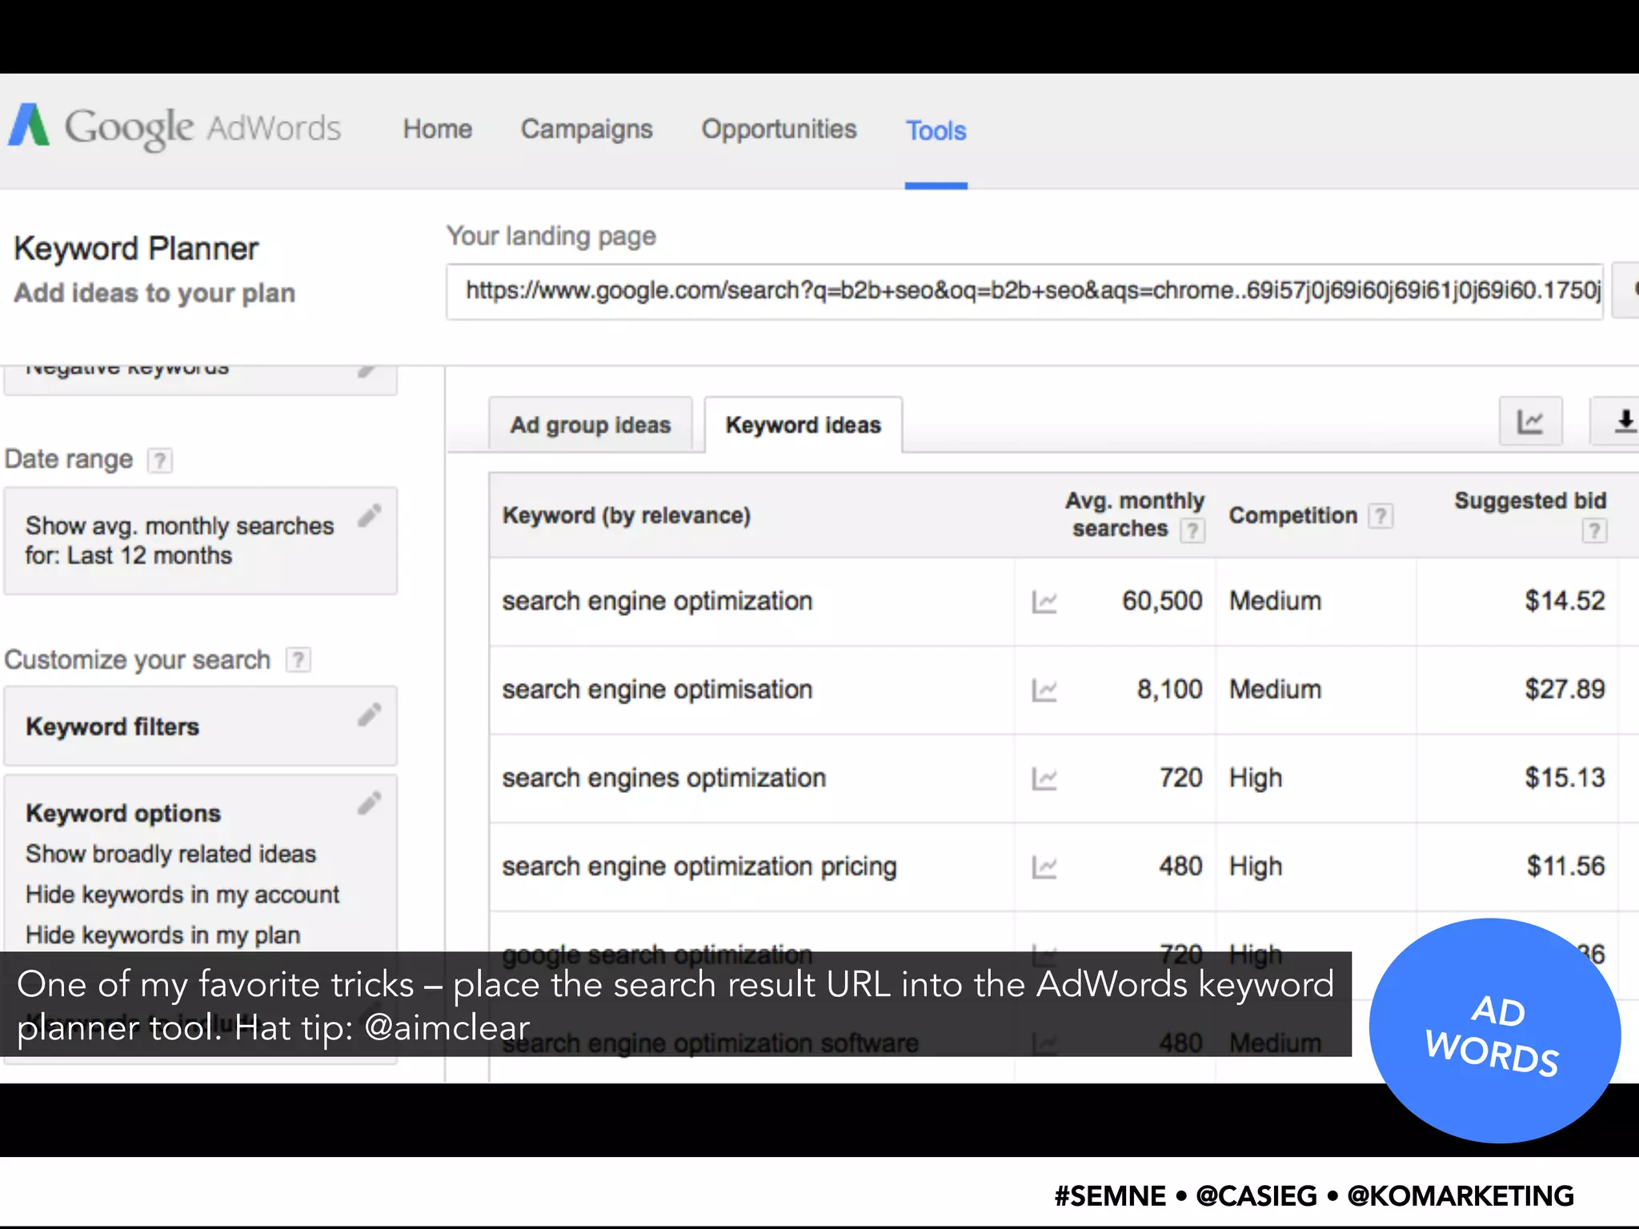The height and width of the screenshot is (1229, 1639).
Task: Select keyword search engine optimization
Action: [657, 602]
